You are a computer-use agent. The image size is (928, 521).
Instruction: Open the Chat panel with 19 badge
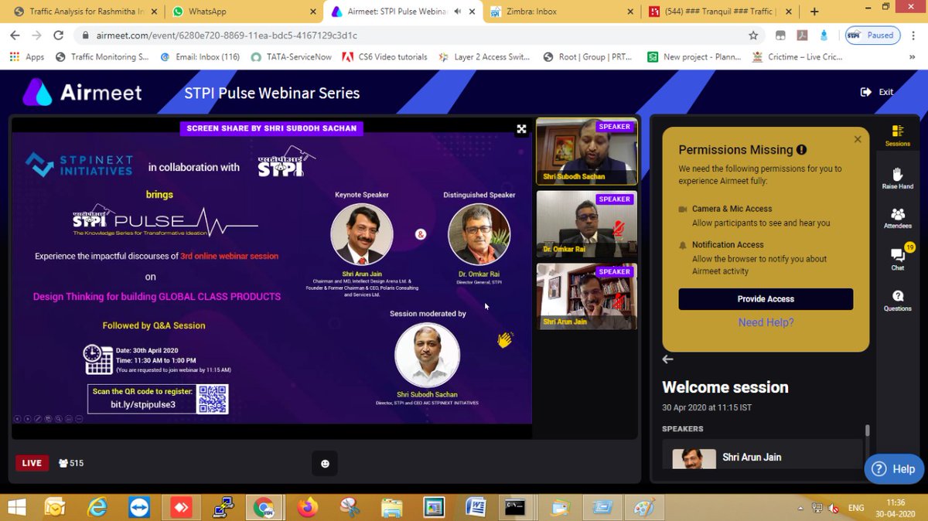point(898,258)
